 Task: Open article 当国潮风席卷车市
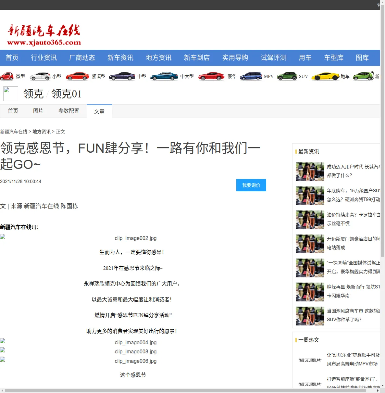(354, 315)
